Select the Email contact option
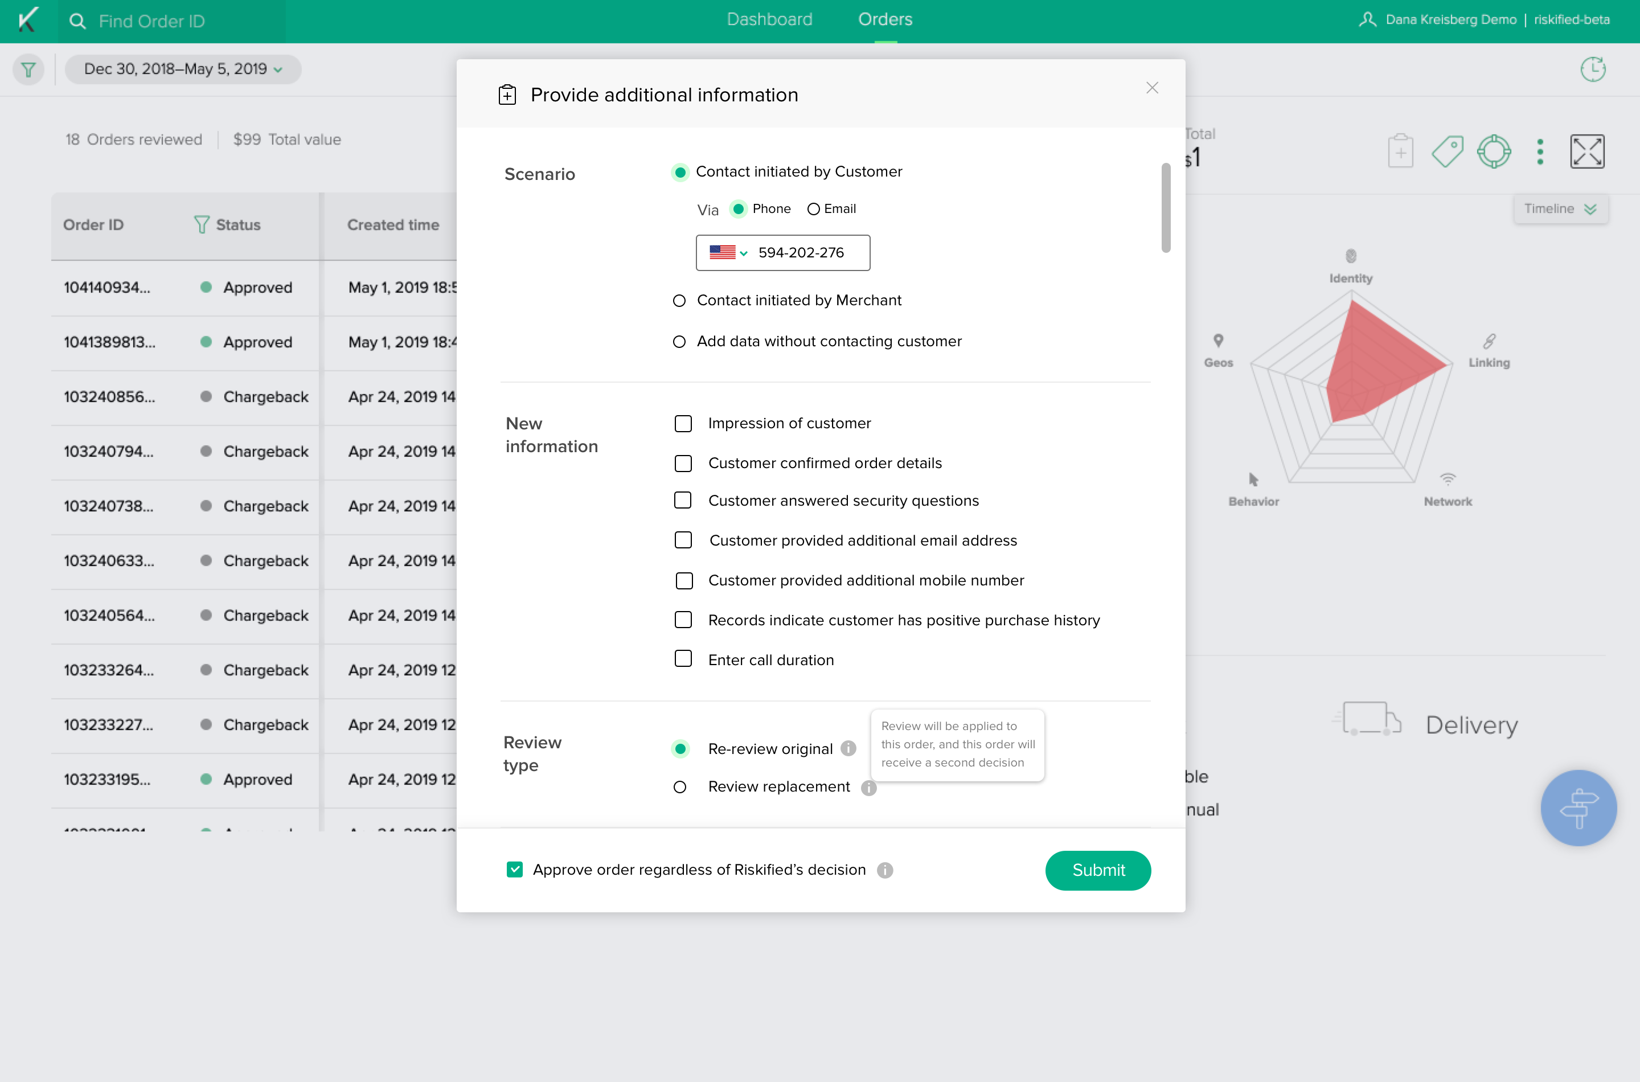 pos(813,209)
